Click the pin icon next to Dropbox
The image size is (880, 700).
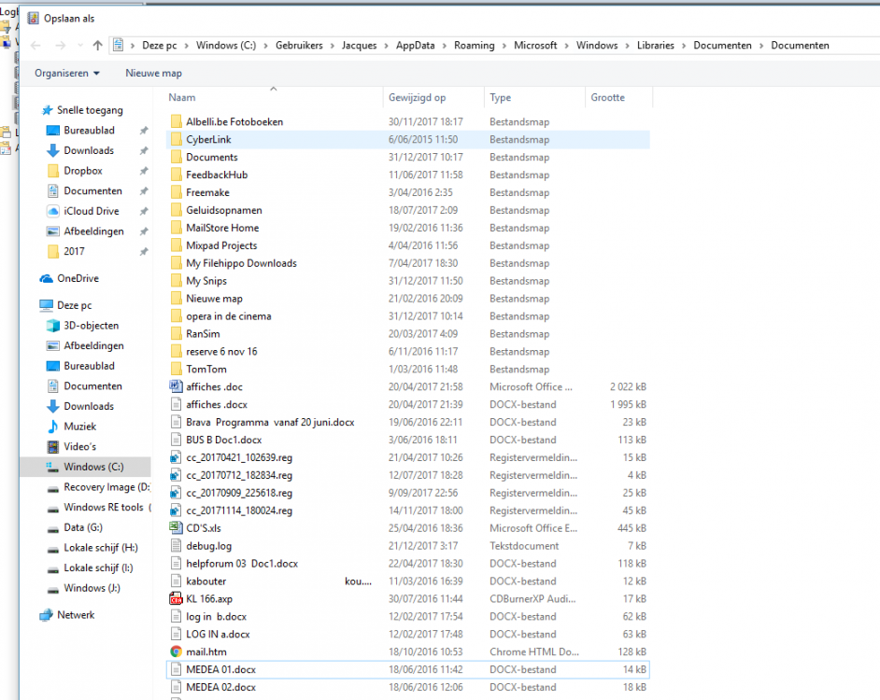[144, 171]
